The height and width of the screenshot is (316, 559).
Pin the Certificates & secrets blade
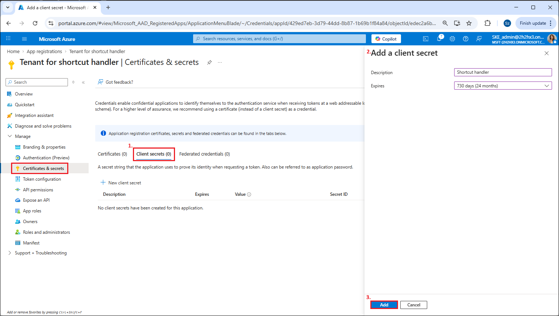pos(209,62)
